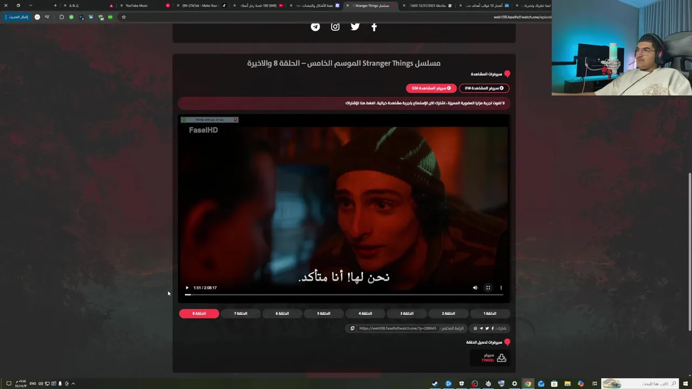The image size is (692, 389).
Task: Switch to episode 2 (الحلقة 2)
Action: click(x=448, y=313)
